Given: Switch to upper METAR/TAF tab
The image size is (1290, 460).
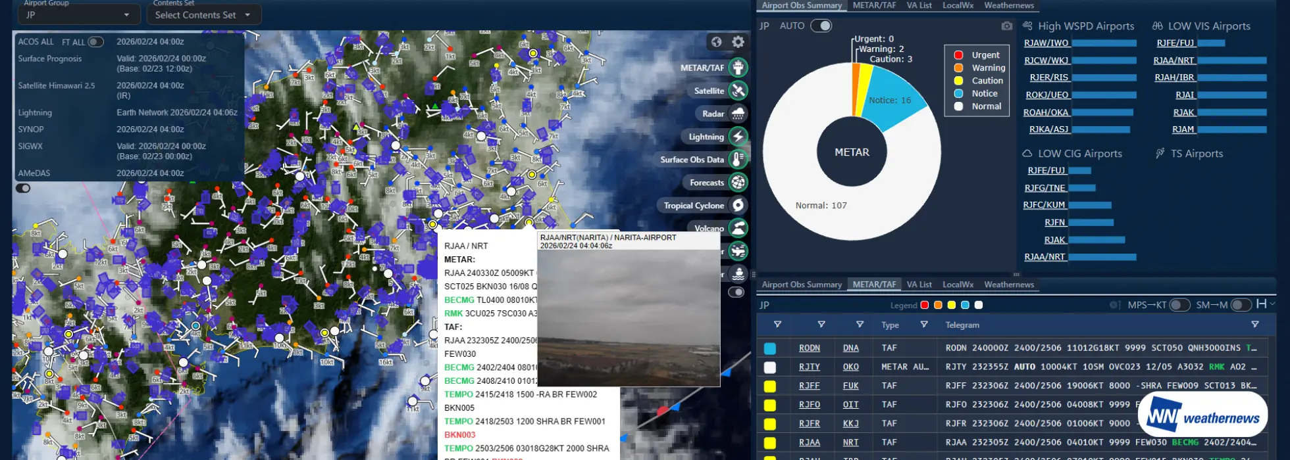Looking at the screenshot, I should [874, 5].
